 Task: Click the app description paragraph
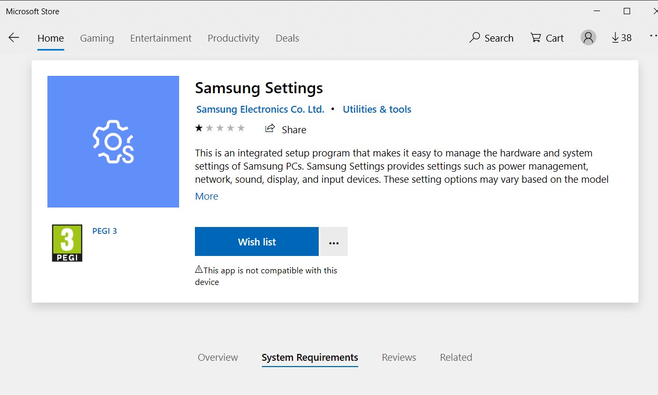(402, 166)
